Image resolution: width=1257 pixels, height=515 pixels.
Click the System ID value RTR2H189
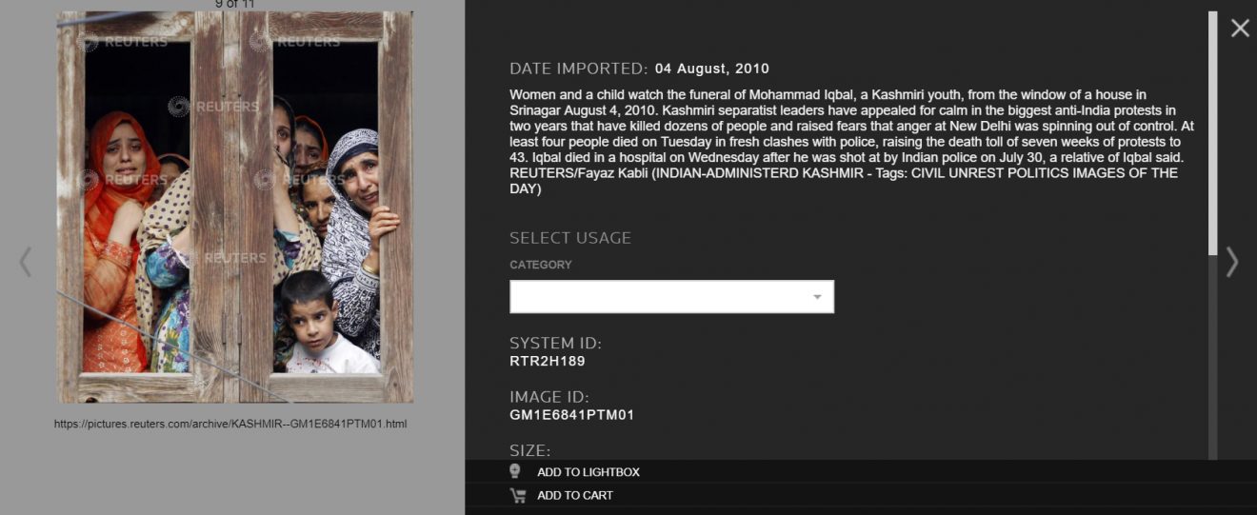[548, 362]
